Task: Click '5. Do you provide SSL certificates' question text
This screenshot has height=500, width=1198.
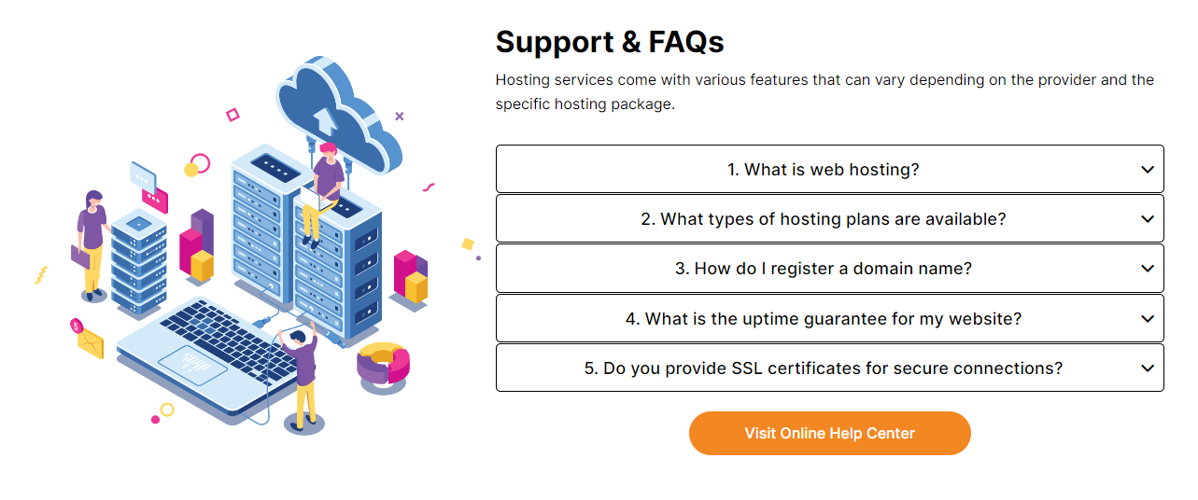Action: click(823, 368)
